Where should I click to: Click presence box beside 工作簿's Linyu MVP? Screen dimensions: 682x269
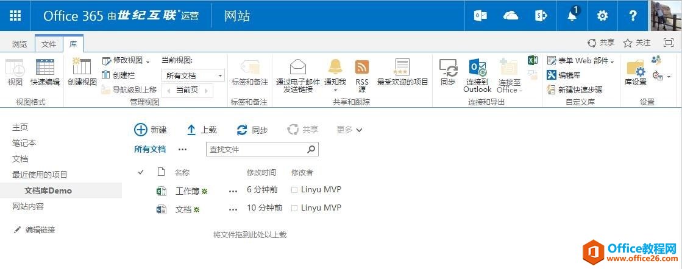[x=294, y=190]
